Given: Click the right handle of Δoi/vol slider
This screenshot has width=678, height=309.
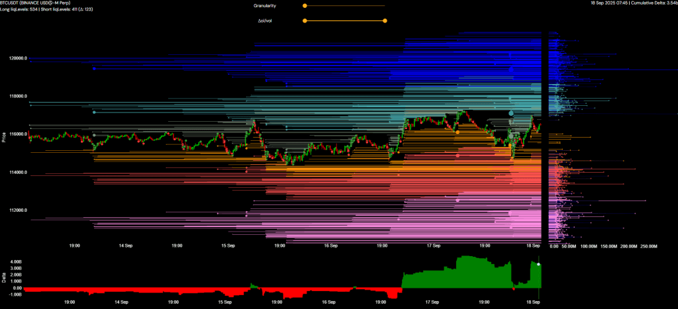Looking at the screenshot, I should point(385,21).
